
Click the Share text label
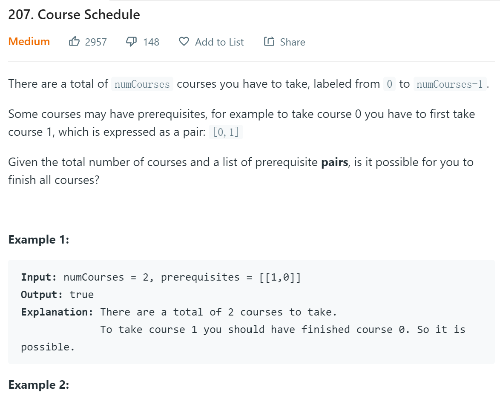[x=293, y=42]
